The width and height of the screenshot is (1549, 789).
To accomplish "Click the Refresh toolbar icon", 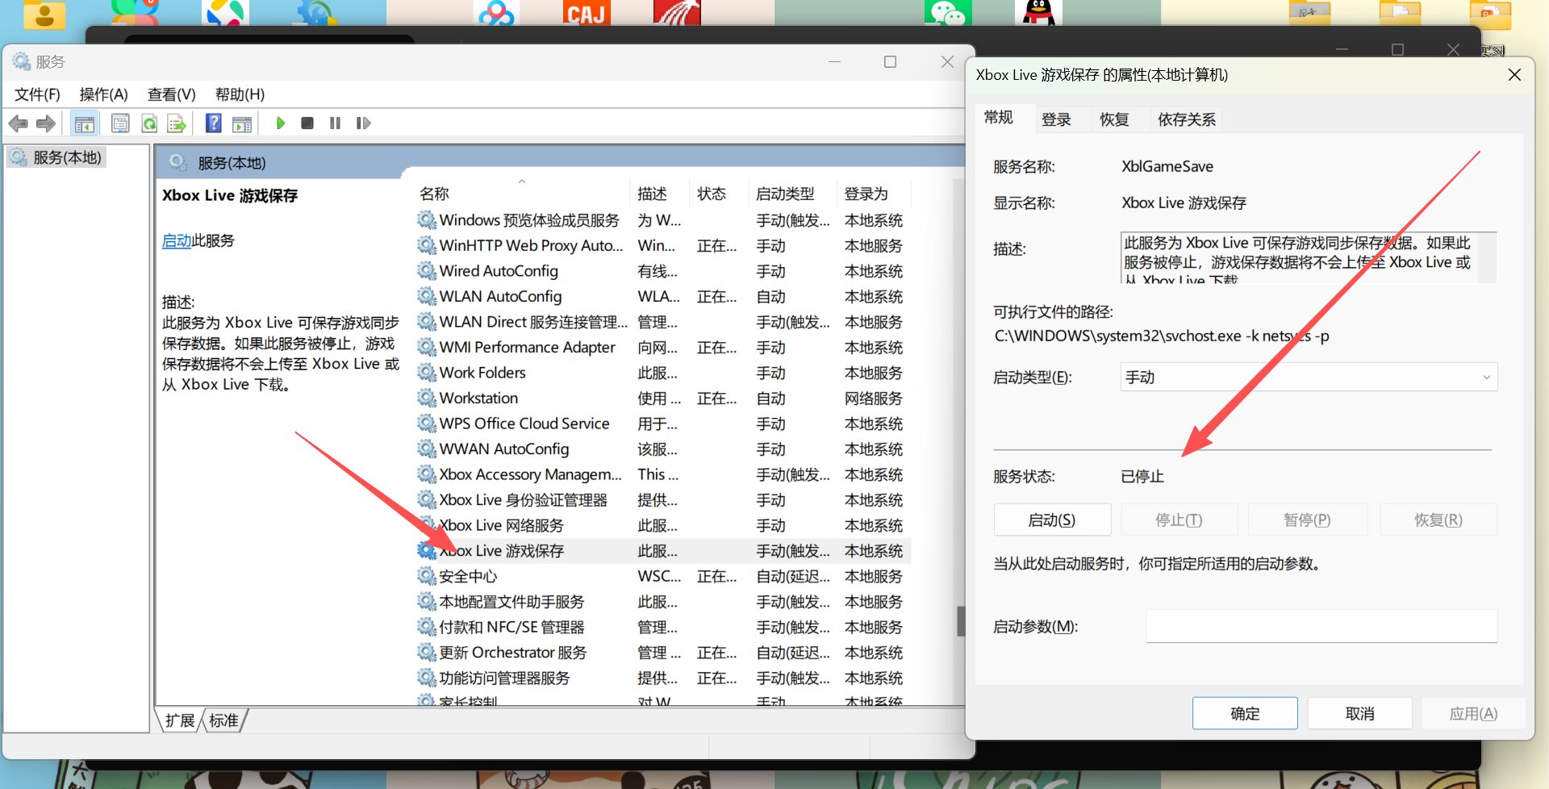I will [x=149, y=123].
